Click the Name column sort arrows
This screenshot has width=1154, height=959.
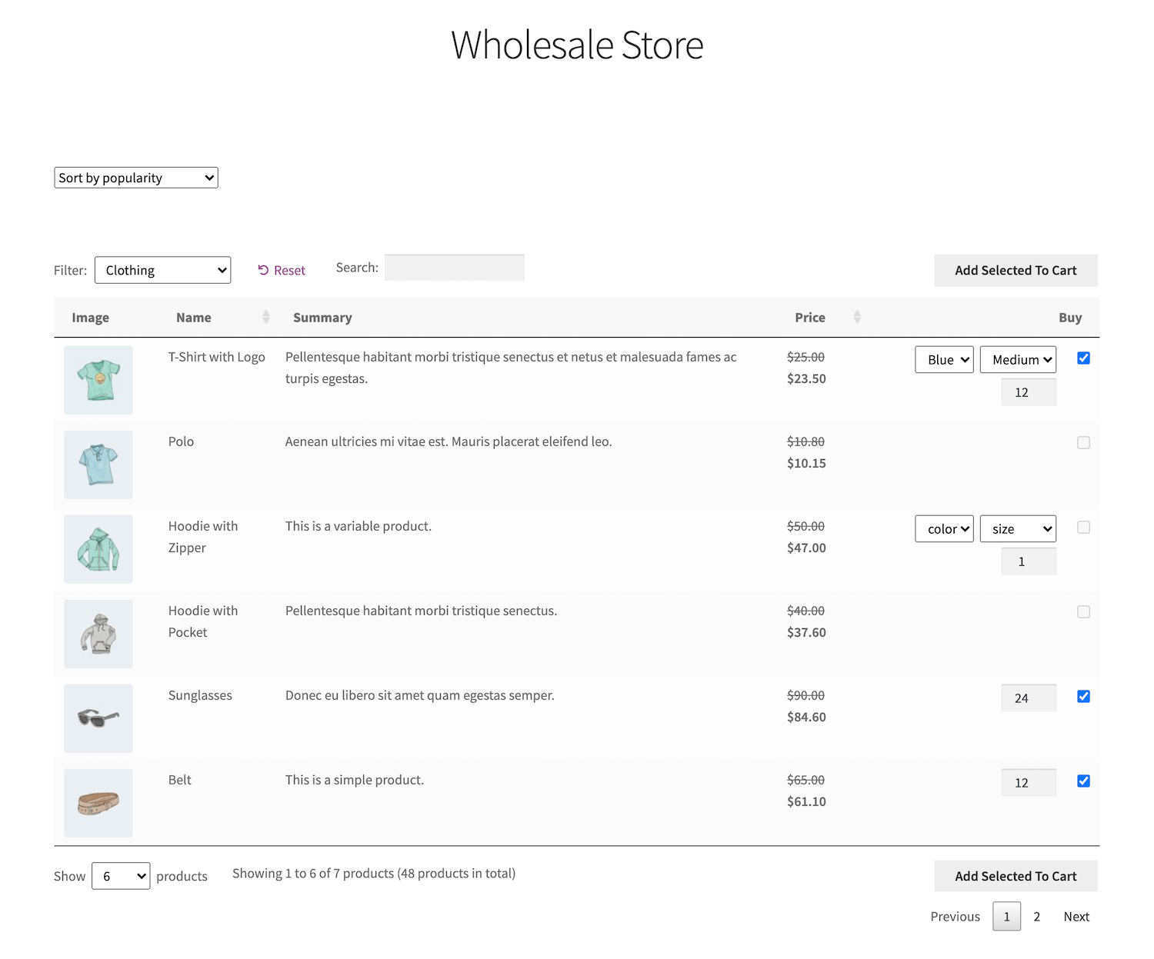click(x=266, y=317)
